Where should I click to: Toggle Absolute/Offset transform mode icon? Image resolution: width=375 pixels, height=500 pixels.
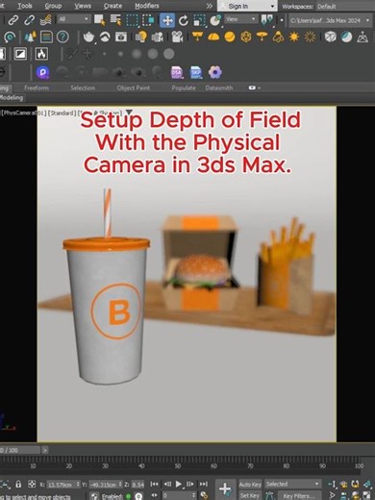coord(32,484)
